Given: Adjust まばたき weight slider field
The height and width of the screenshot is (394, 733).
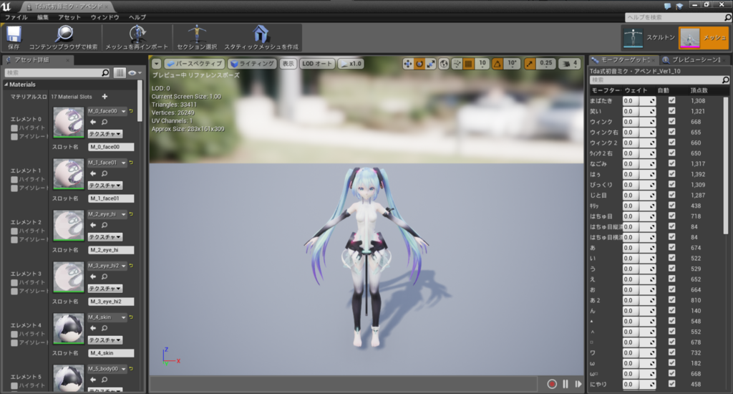Looking at the screenshot, I should click(639, 100).
